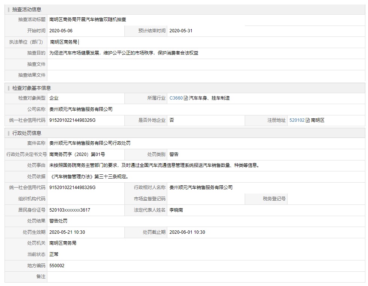Select the local code 550002
This screenshot has height=286, width=368.
pos(57,266)
